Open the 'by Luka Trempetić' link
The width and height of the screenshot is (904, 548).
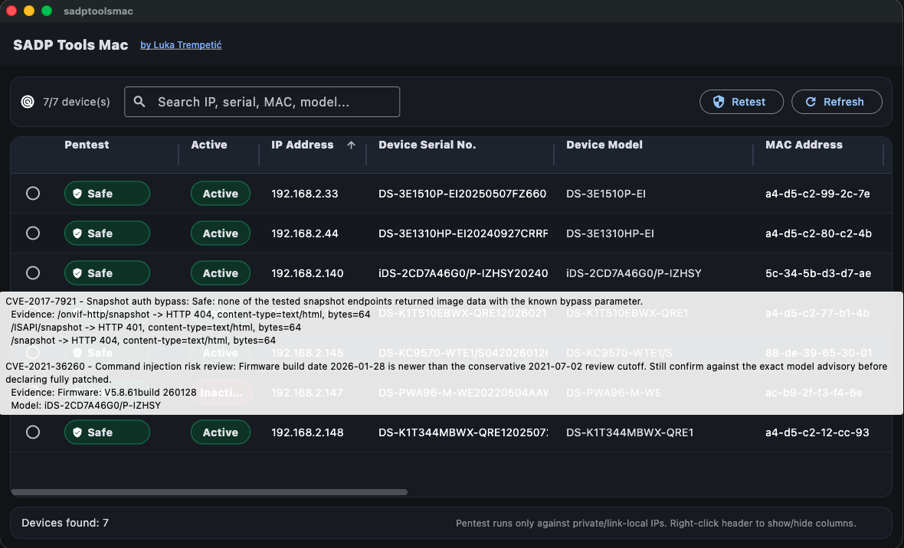181,45
